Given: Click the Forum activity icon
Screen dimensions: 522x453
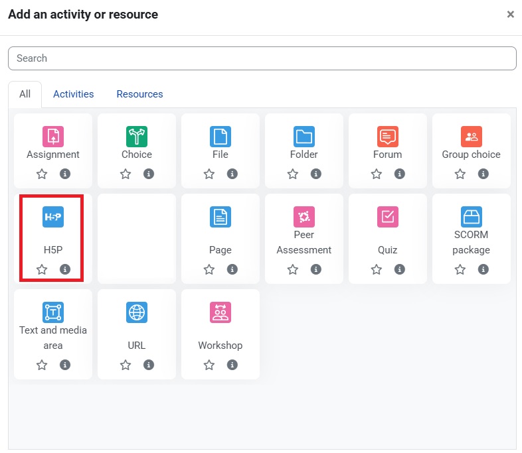Looking at the screenshot, I should (388, 137).
